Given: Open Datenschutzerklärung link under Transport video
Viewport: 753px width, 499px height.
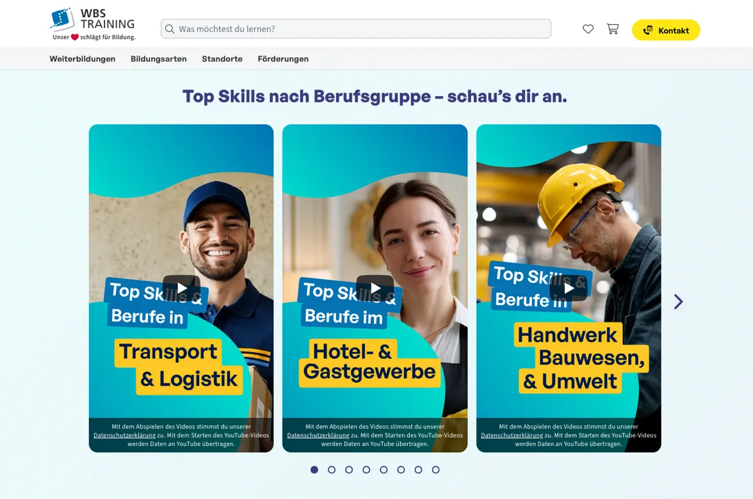Looking at the screenshot, I should pyautogui.click(x=124, y=435).
